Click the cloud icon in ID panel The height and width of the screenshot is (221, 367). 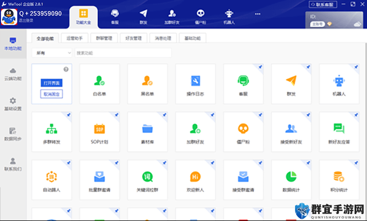click(x=357, y=24)
